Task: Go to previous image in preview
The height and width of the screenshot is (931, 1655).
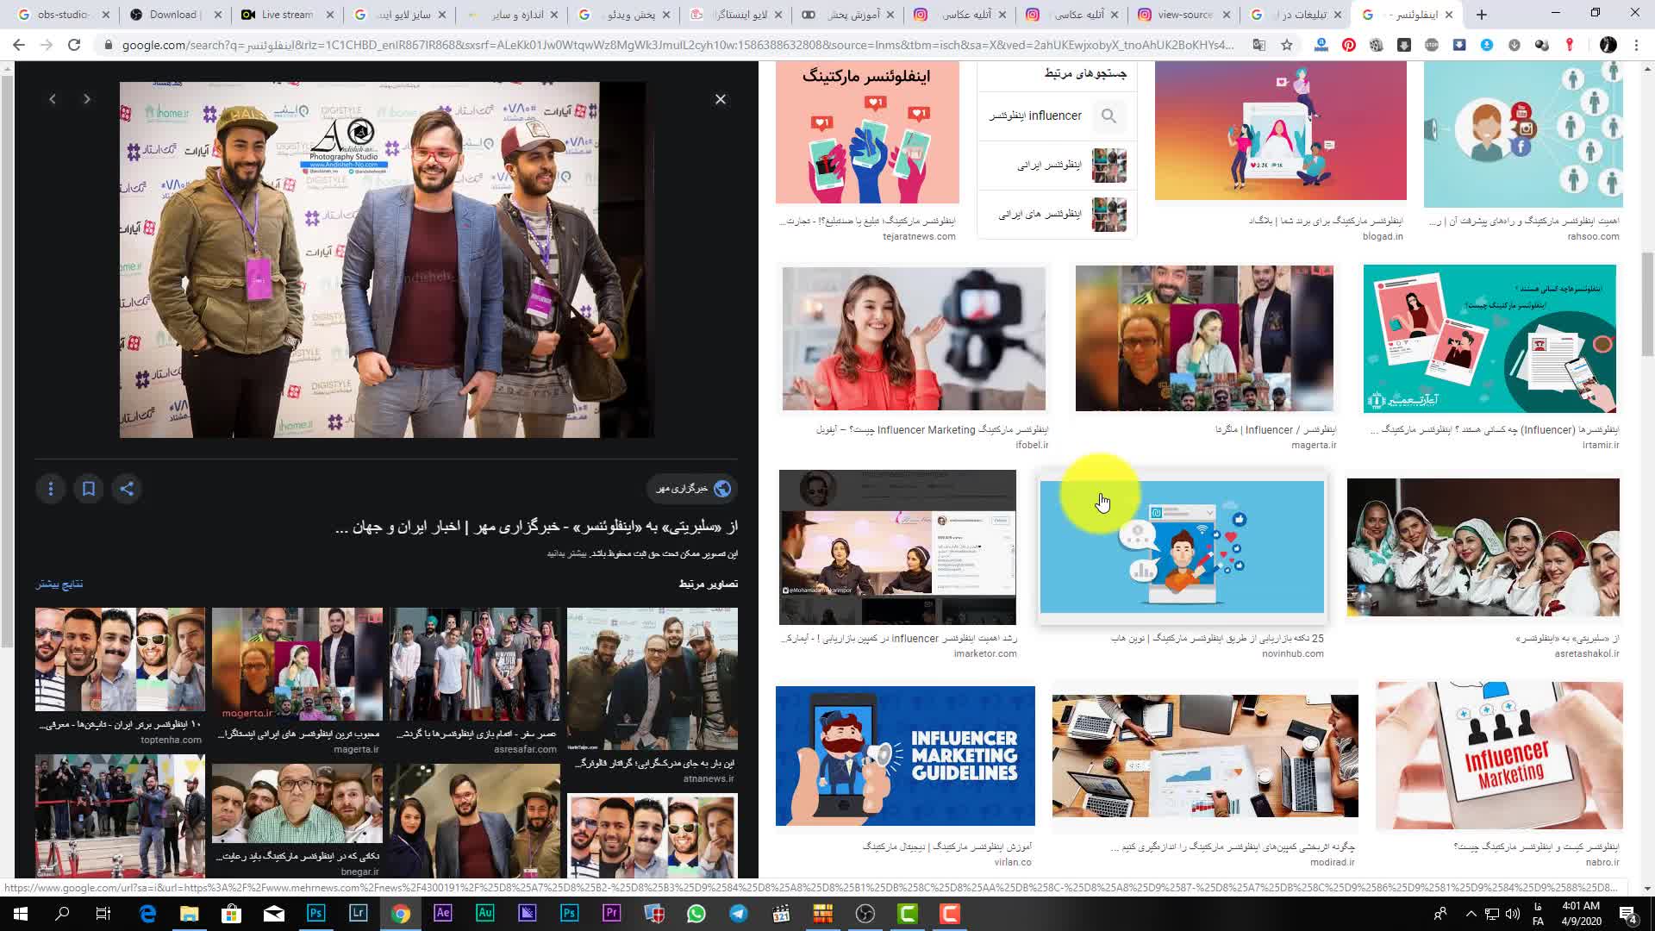Action: [x=53, y=99]
